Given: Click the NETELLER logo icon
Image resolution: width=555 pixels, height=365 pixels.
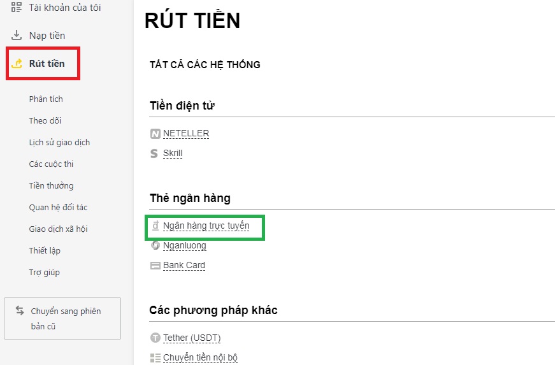Looking at the screenshot, I should [x=155, y=134].
